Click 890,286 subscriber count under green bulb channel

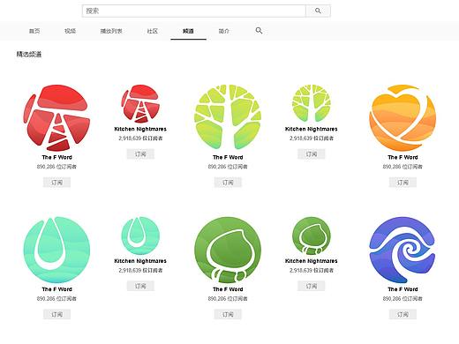click(x=228, y=299)
